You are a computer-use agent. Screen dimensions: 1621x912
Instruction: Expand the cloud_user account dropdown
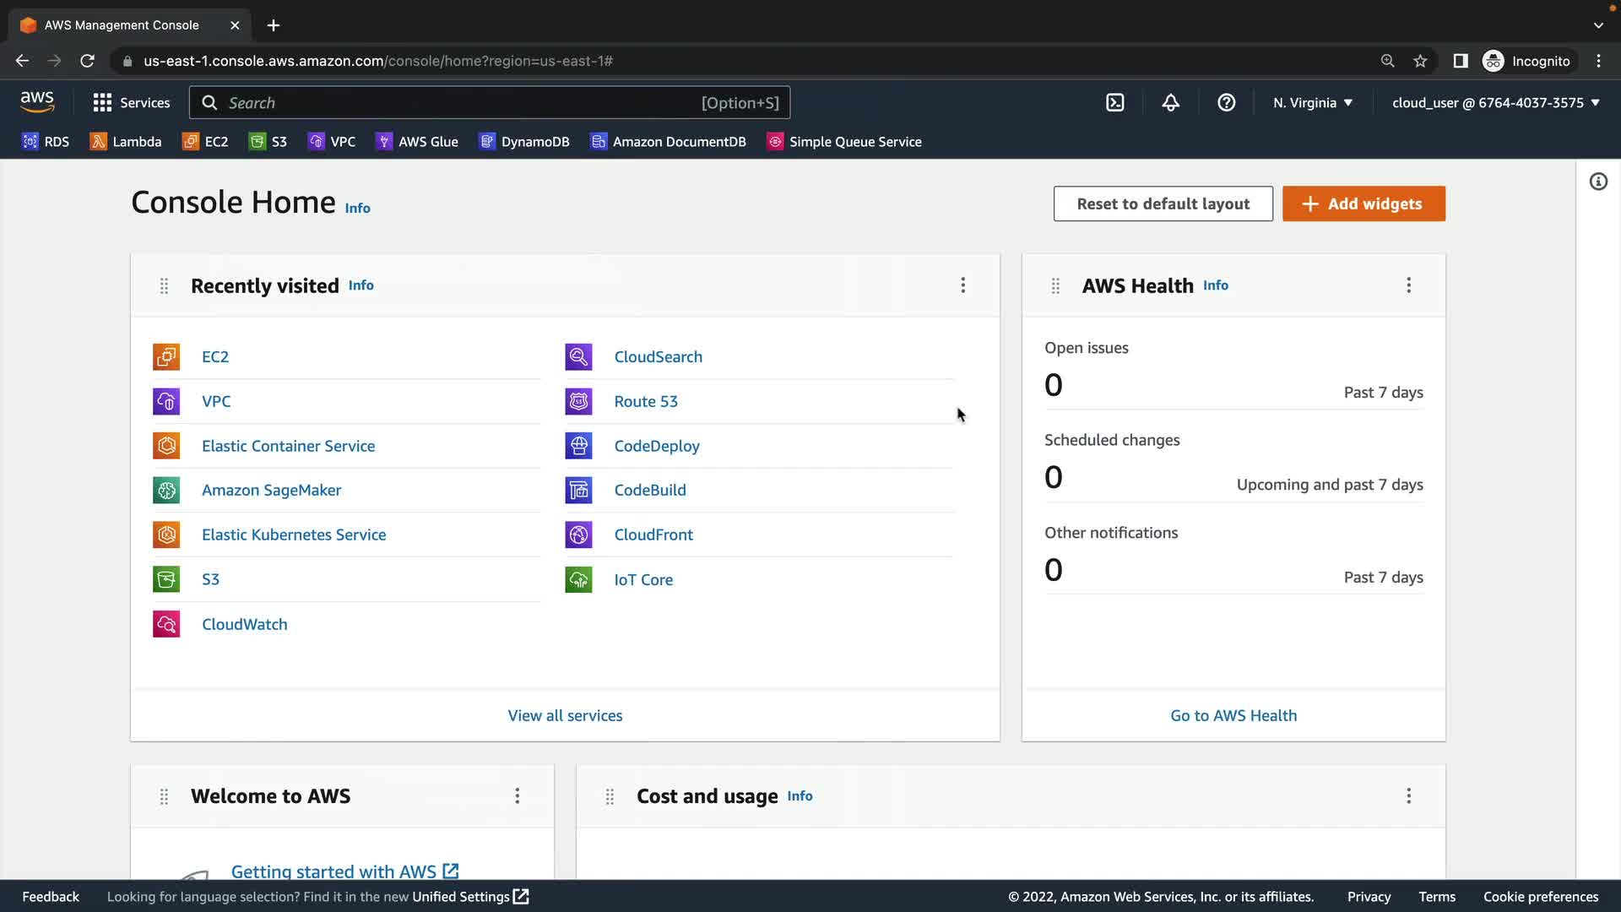pyautogui.click(x=1495, y=103)
